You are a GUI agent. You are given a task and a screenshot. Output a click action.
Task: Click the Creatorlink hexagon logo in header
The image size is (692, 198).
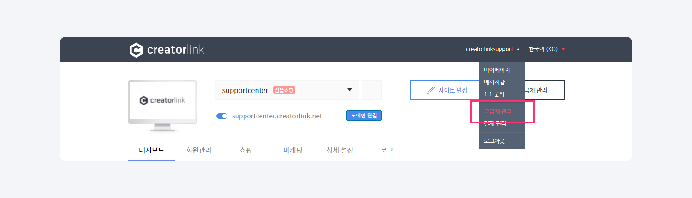pos(136,50)
